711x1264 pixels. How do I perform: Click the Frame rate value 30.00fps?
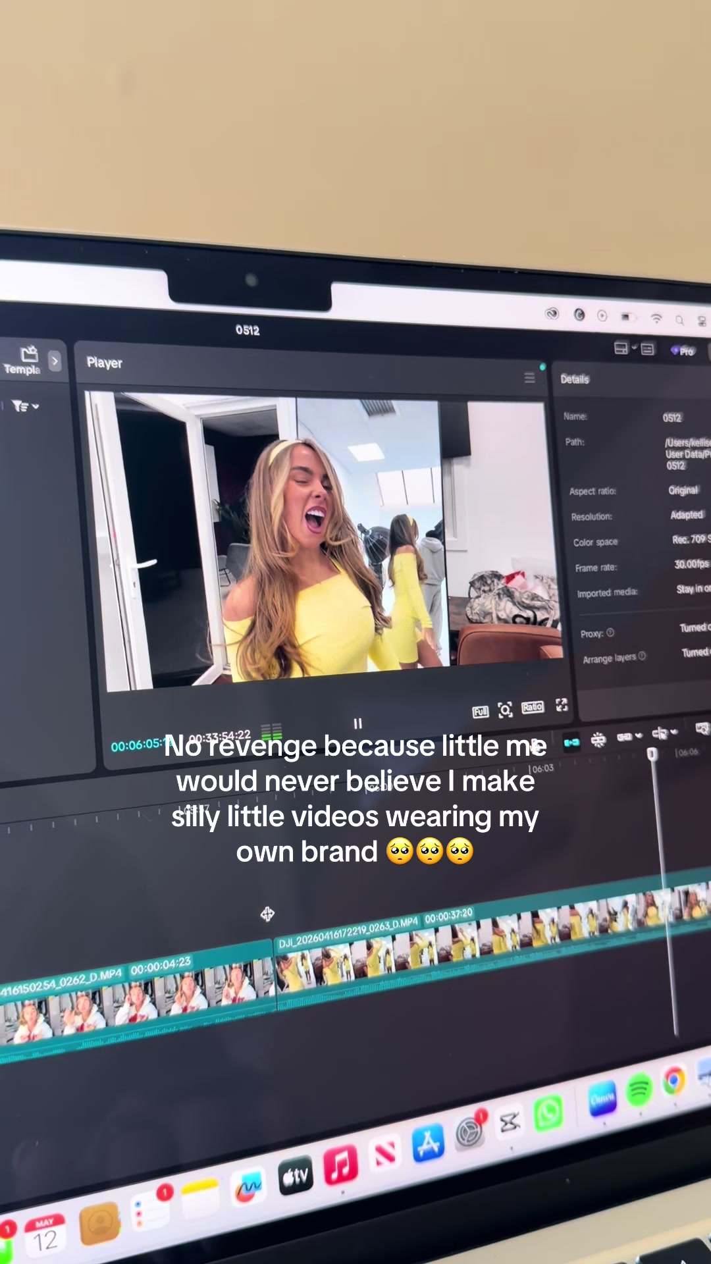pos(692,564)
